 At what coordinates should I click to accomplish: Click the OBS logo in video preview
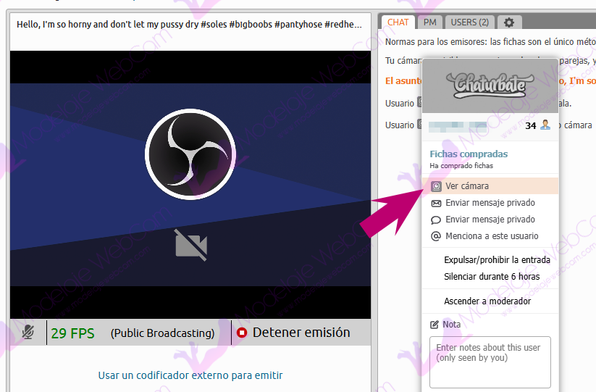click(190, 154)
